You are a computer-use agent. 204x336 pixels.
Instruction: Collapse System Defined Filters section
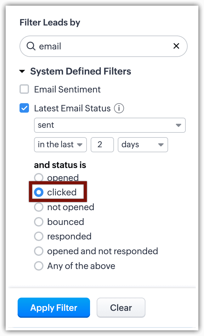(22, 71)
